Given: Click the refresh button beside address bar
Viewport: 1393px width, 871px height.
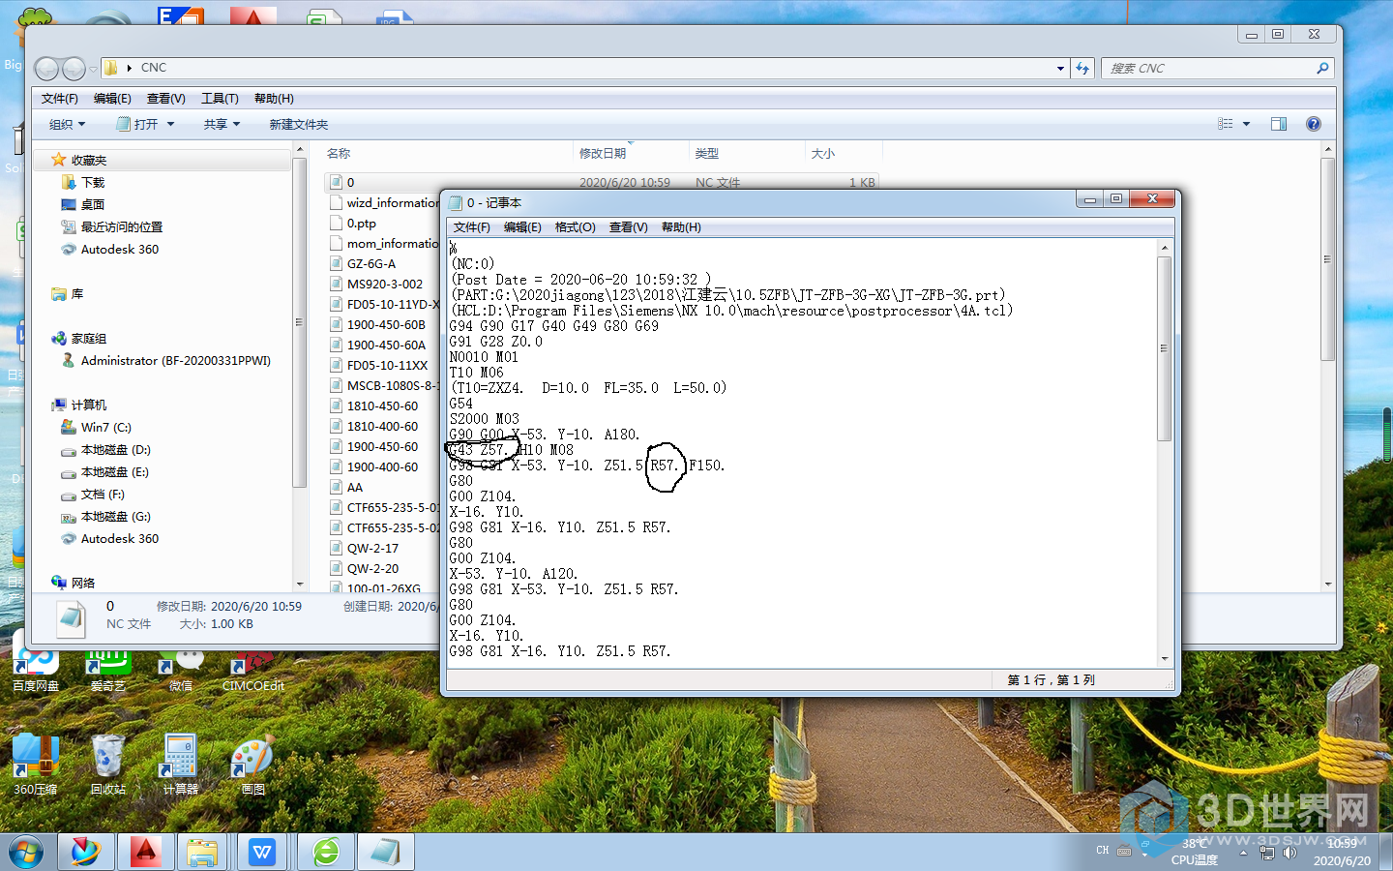Looking at the screenshot, I should coord(1083,68).
